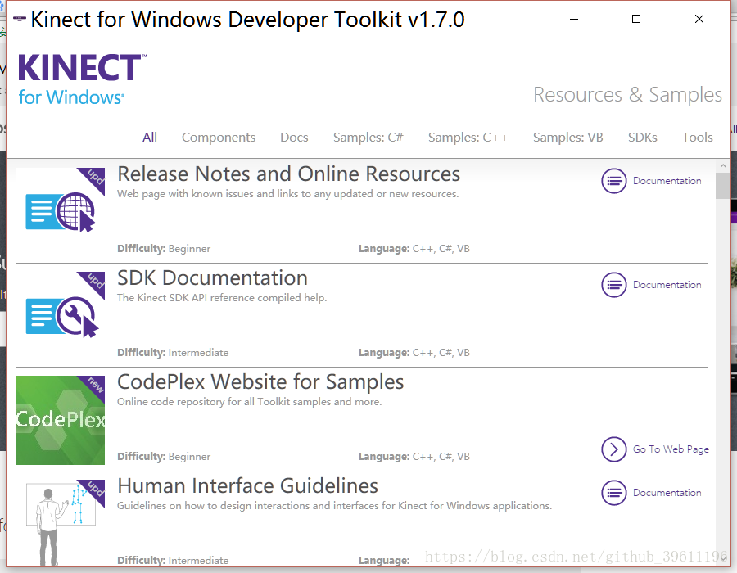Viewport: 737px width, 573px height.
Task: Click Release Notes globe thumbnail icon
Action: pyautogui.click(x=61, y=212)
